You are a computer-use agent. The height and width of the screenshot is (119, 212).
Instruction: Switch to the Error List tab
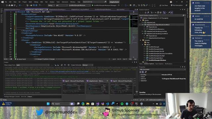coord(24,97)
